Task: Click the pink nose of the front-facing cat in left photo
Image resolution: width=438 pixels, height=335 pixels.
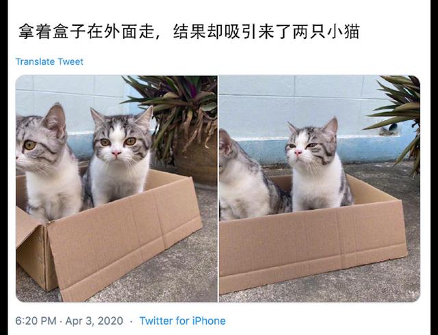Action: pyautogui.click(x=116, y=153)
